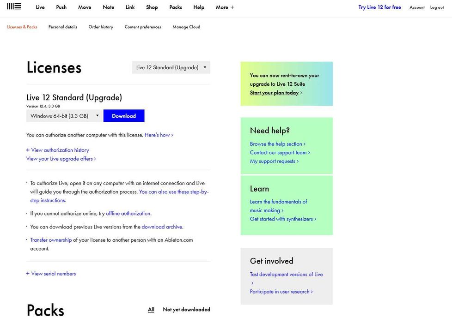Open the Live 12 Standard license dropdown
The height and width of the screenshot is (323, 452).
point(171,67)
